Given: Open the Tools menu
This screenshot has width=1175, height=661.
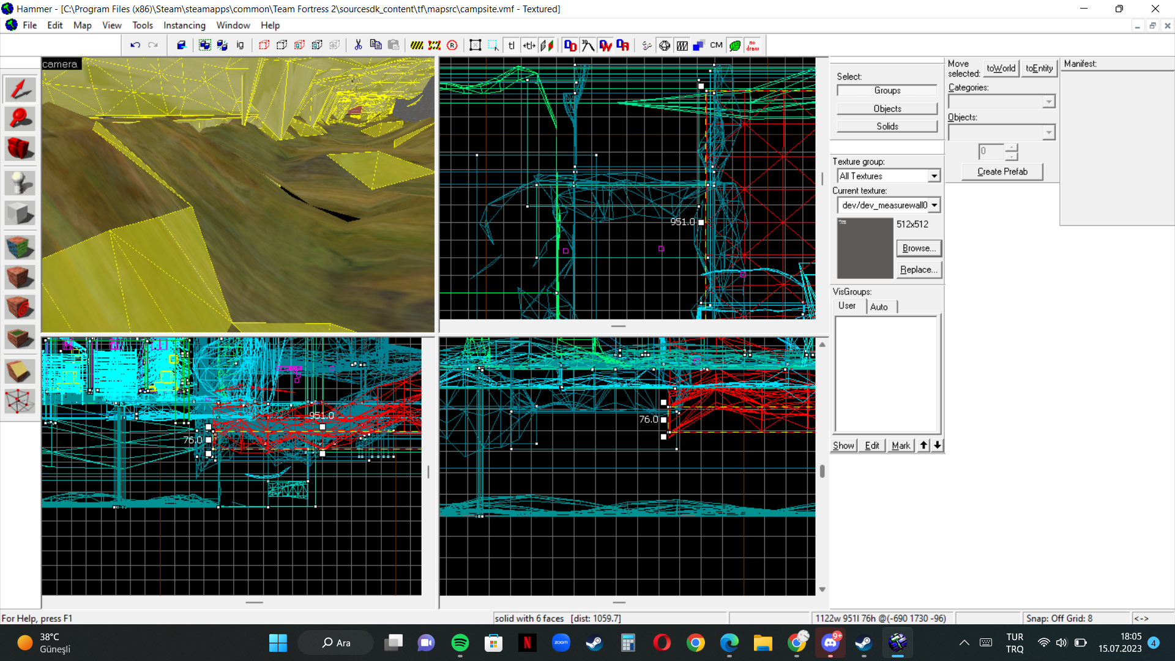Looking at the screenshot, I should [143, 25].
